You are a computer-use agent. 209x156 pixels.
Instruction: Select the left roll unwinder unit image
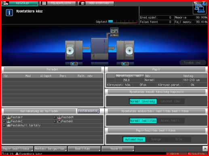point(74,50)
